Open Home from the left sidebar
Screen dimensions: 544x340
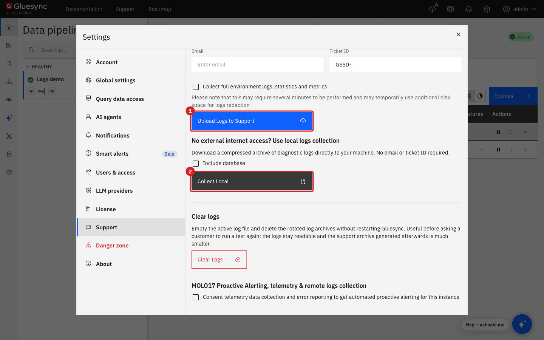(x=9, y=27)
